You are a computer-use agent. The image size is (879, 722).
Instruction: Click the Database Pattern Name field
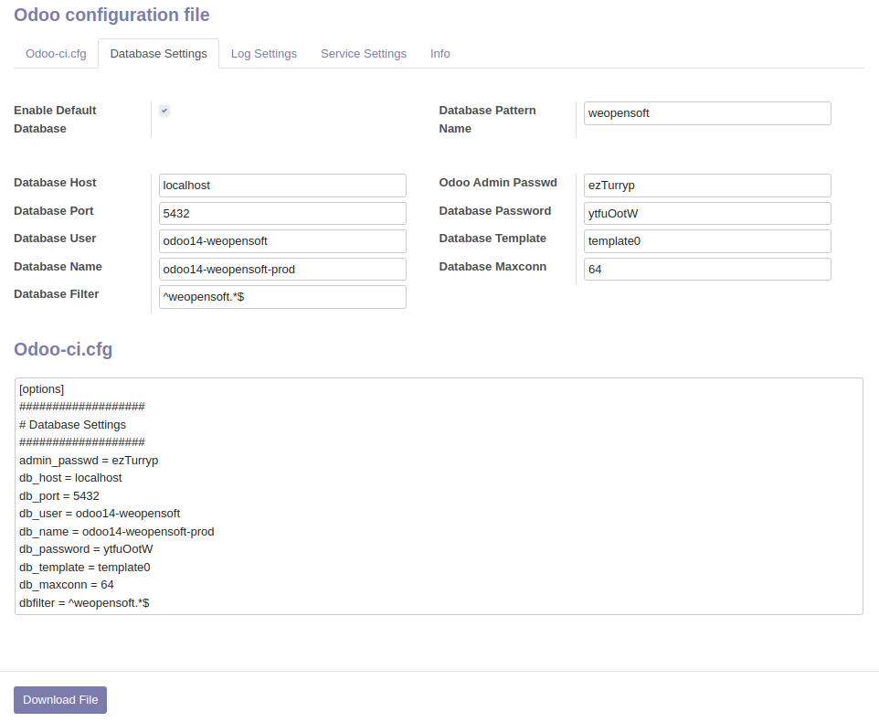point(707,113)
